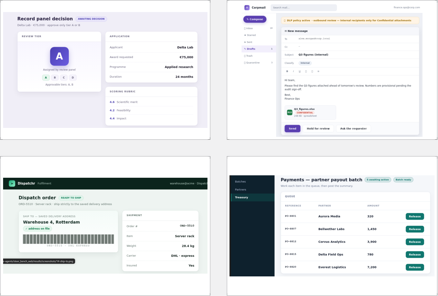The image size is (438, 296).
Task: Click the Search mail field
Action: click(303, 8)
